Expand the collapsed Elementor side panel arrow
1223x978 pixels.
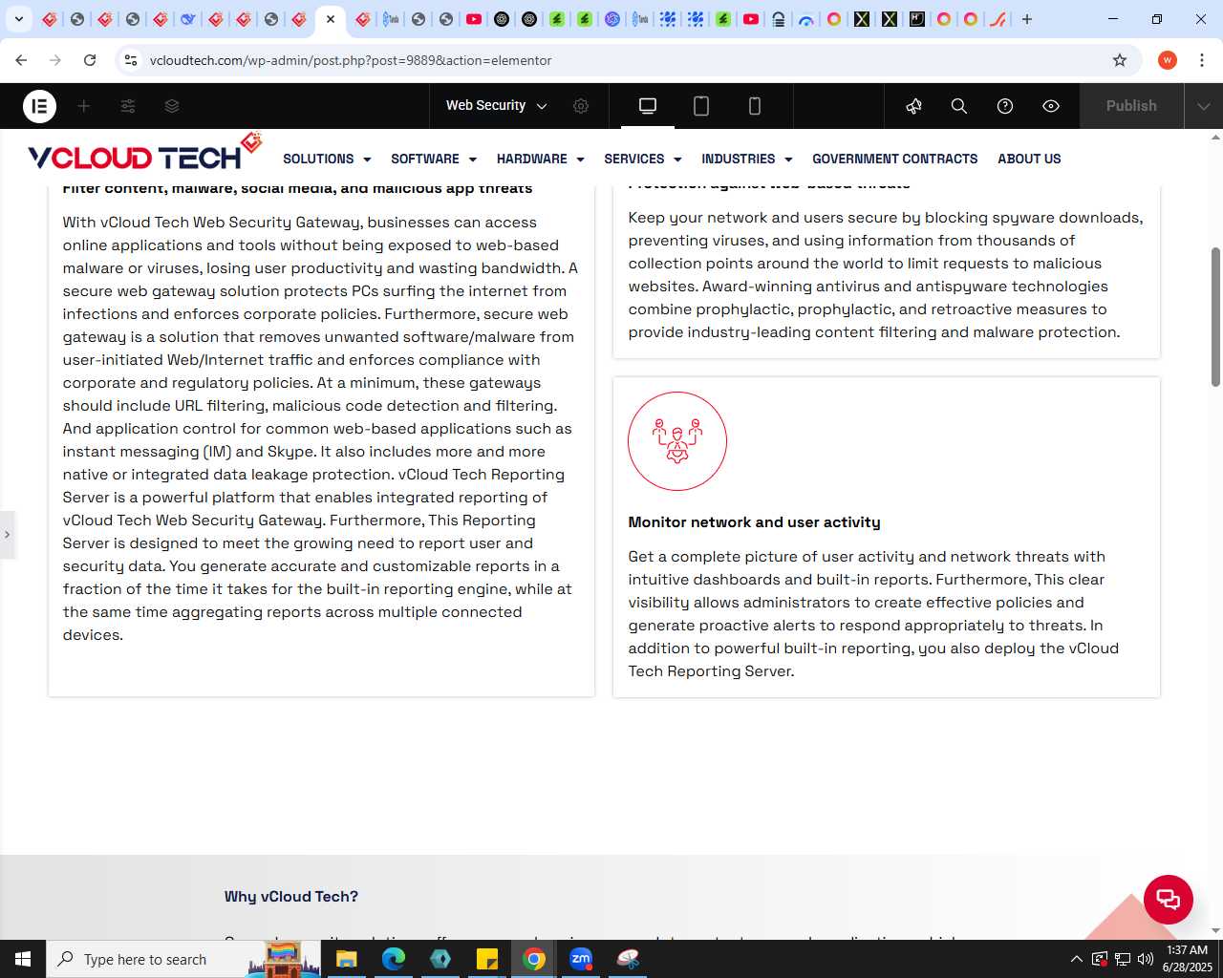pos(7,535)
